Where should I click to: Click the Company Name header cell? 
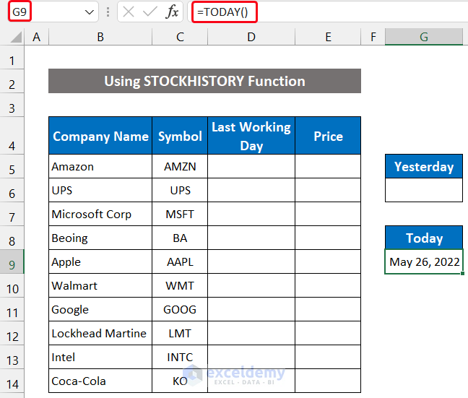(x=100, y=136)
